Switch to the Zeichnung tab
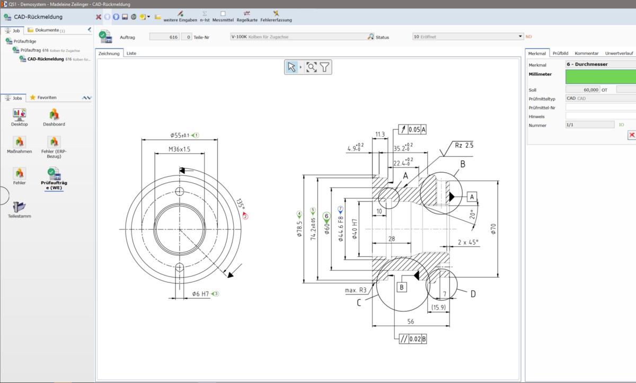Image resolution: width=636 pixels, height=383 pixels. (109, 54)
